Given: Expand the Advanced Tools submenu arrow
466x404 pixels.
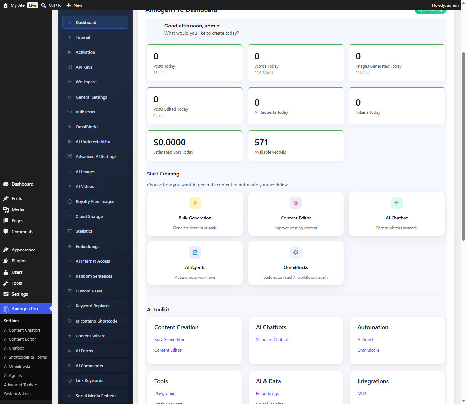Looking at the screenshot, I should coord(36,385).
